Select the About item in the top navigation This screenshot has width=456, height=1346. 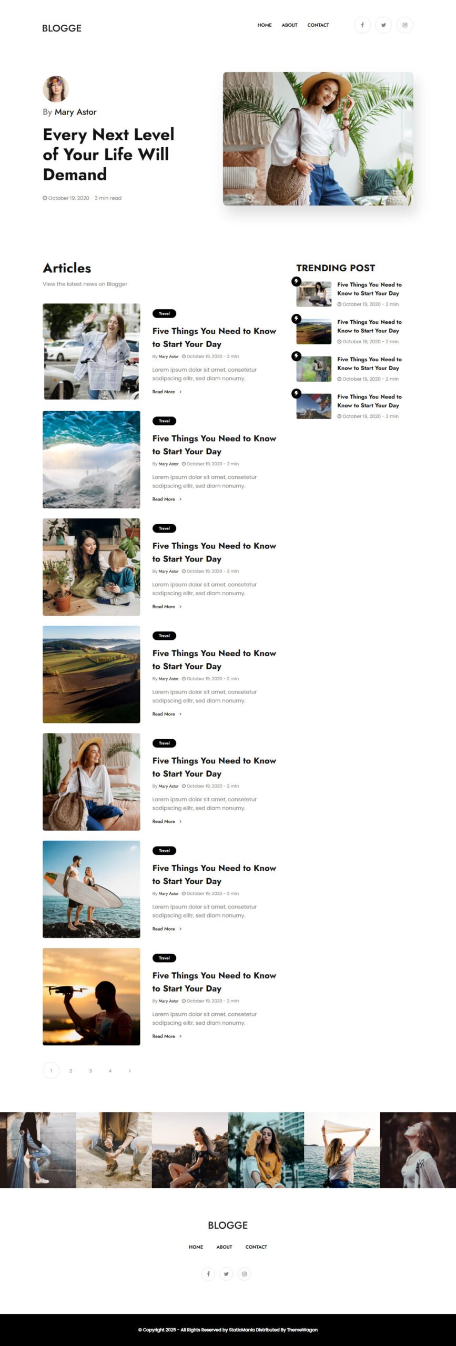point(289,25)
